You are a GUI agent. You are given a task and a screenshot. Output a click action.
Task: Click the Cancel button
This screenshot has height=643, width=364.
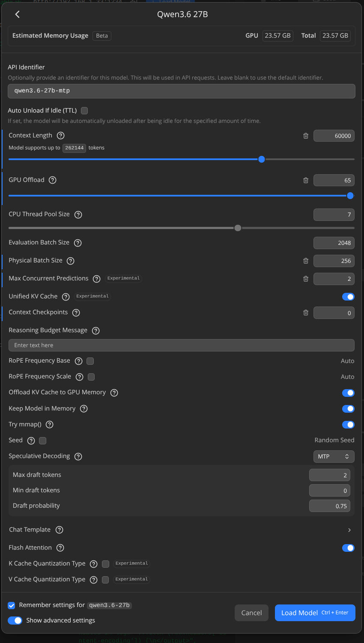(x=251, y=613)
